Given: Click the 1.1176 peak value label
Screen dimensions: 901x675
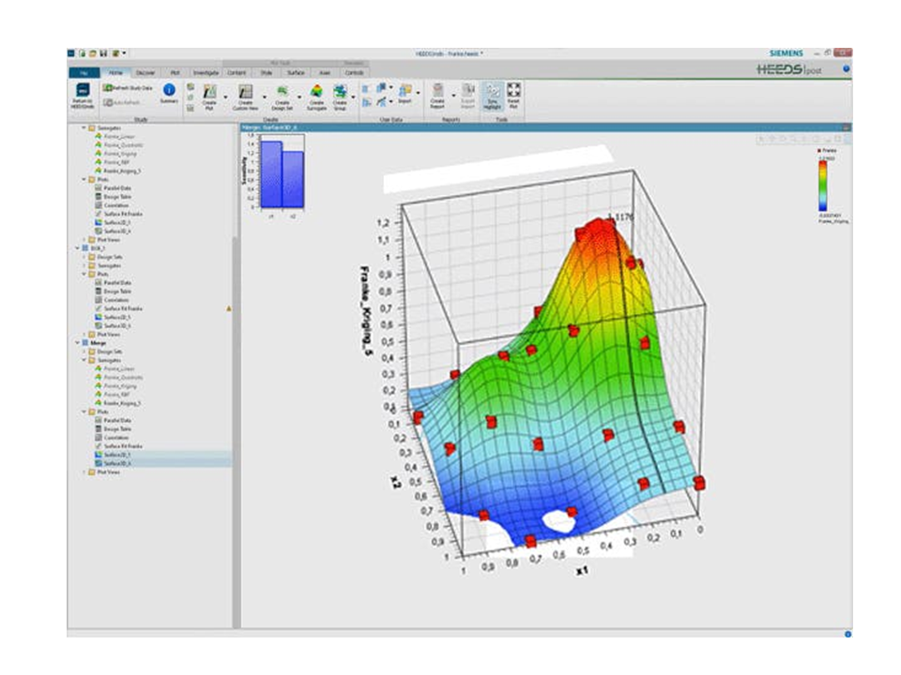Looking at the screenshot, I should [x=620, y=217].
